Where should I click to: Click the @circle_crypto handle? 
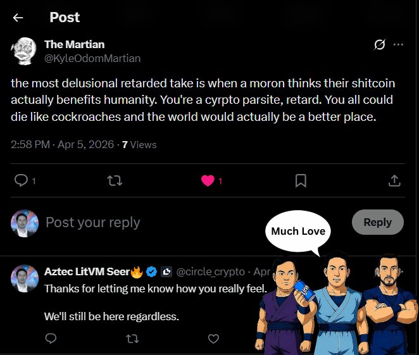click(210, 272)
